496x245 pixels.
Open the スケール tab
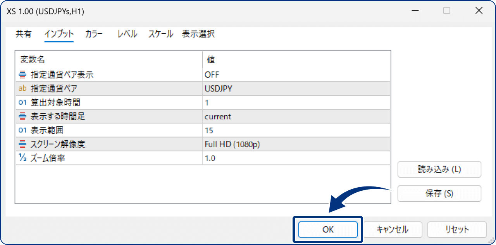[160, 34]
